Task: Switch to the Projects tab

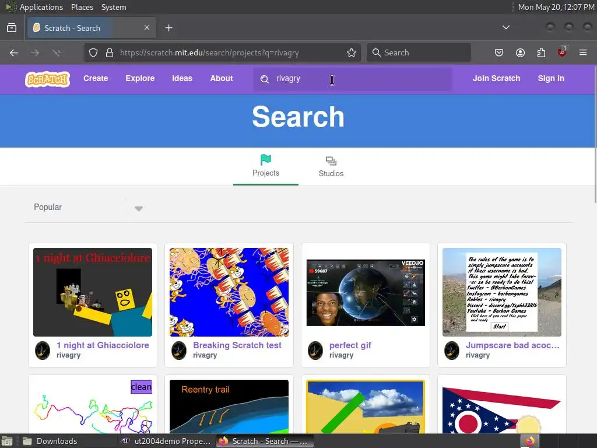Action: point(266,166)
